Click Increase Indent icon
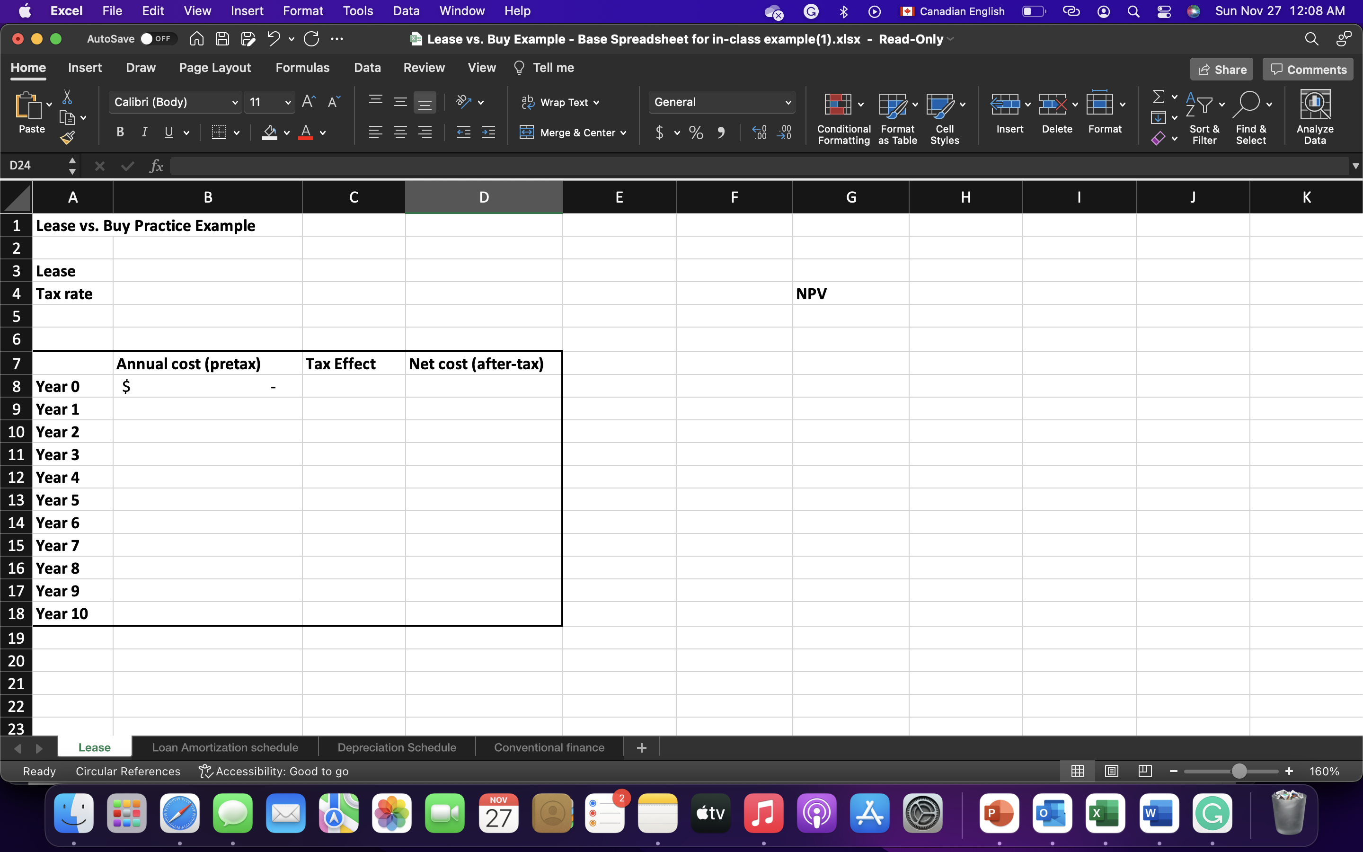This screenshot has height=852, width=1363. [488, 133]
